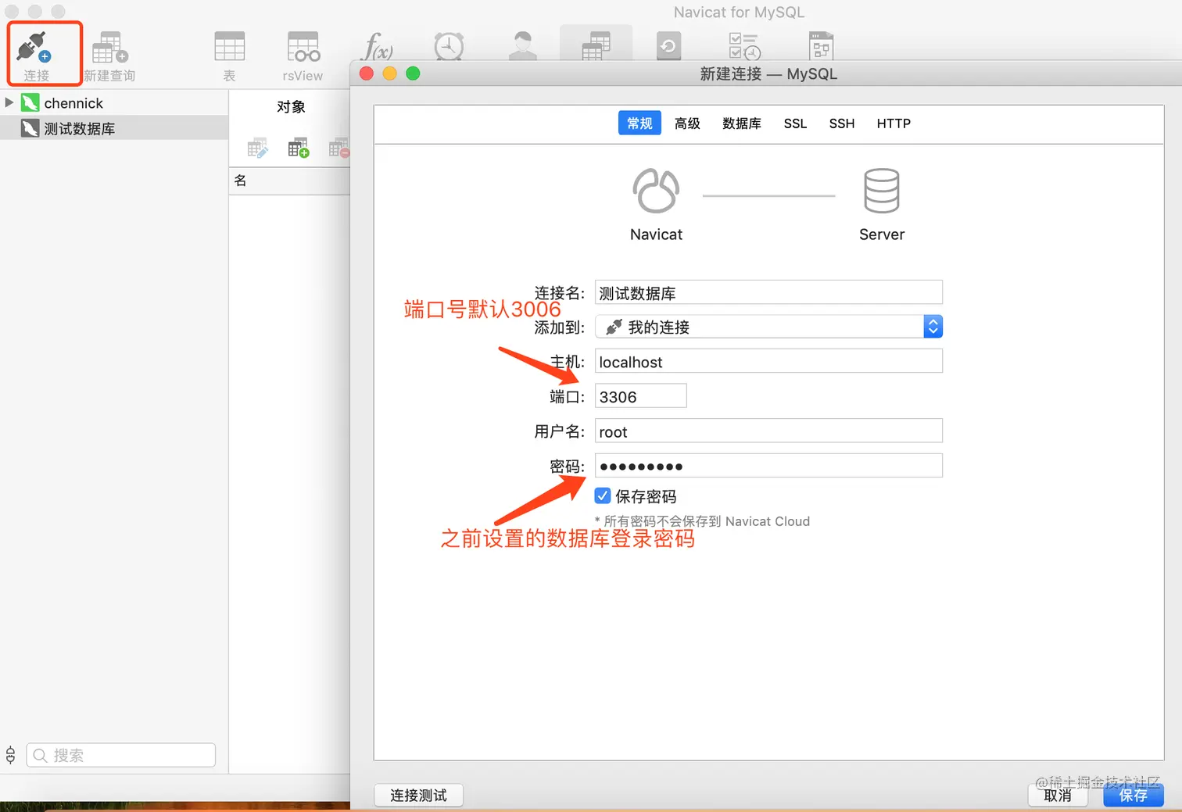Screen dimensions: 1182x812
Task: Select the 对象 tab in main window
Action: pyautogui.click(x=291, y=107)
